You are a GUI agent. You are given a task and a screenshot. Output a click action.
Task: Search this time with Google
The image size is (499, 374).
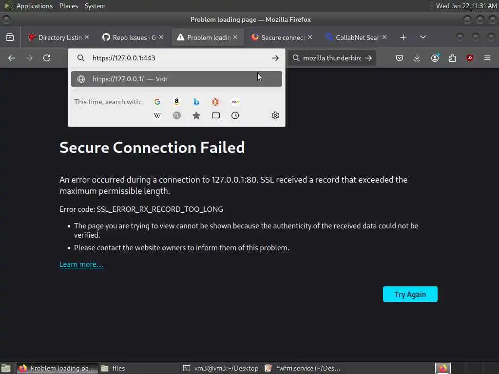click(157, 102)
